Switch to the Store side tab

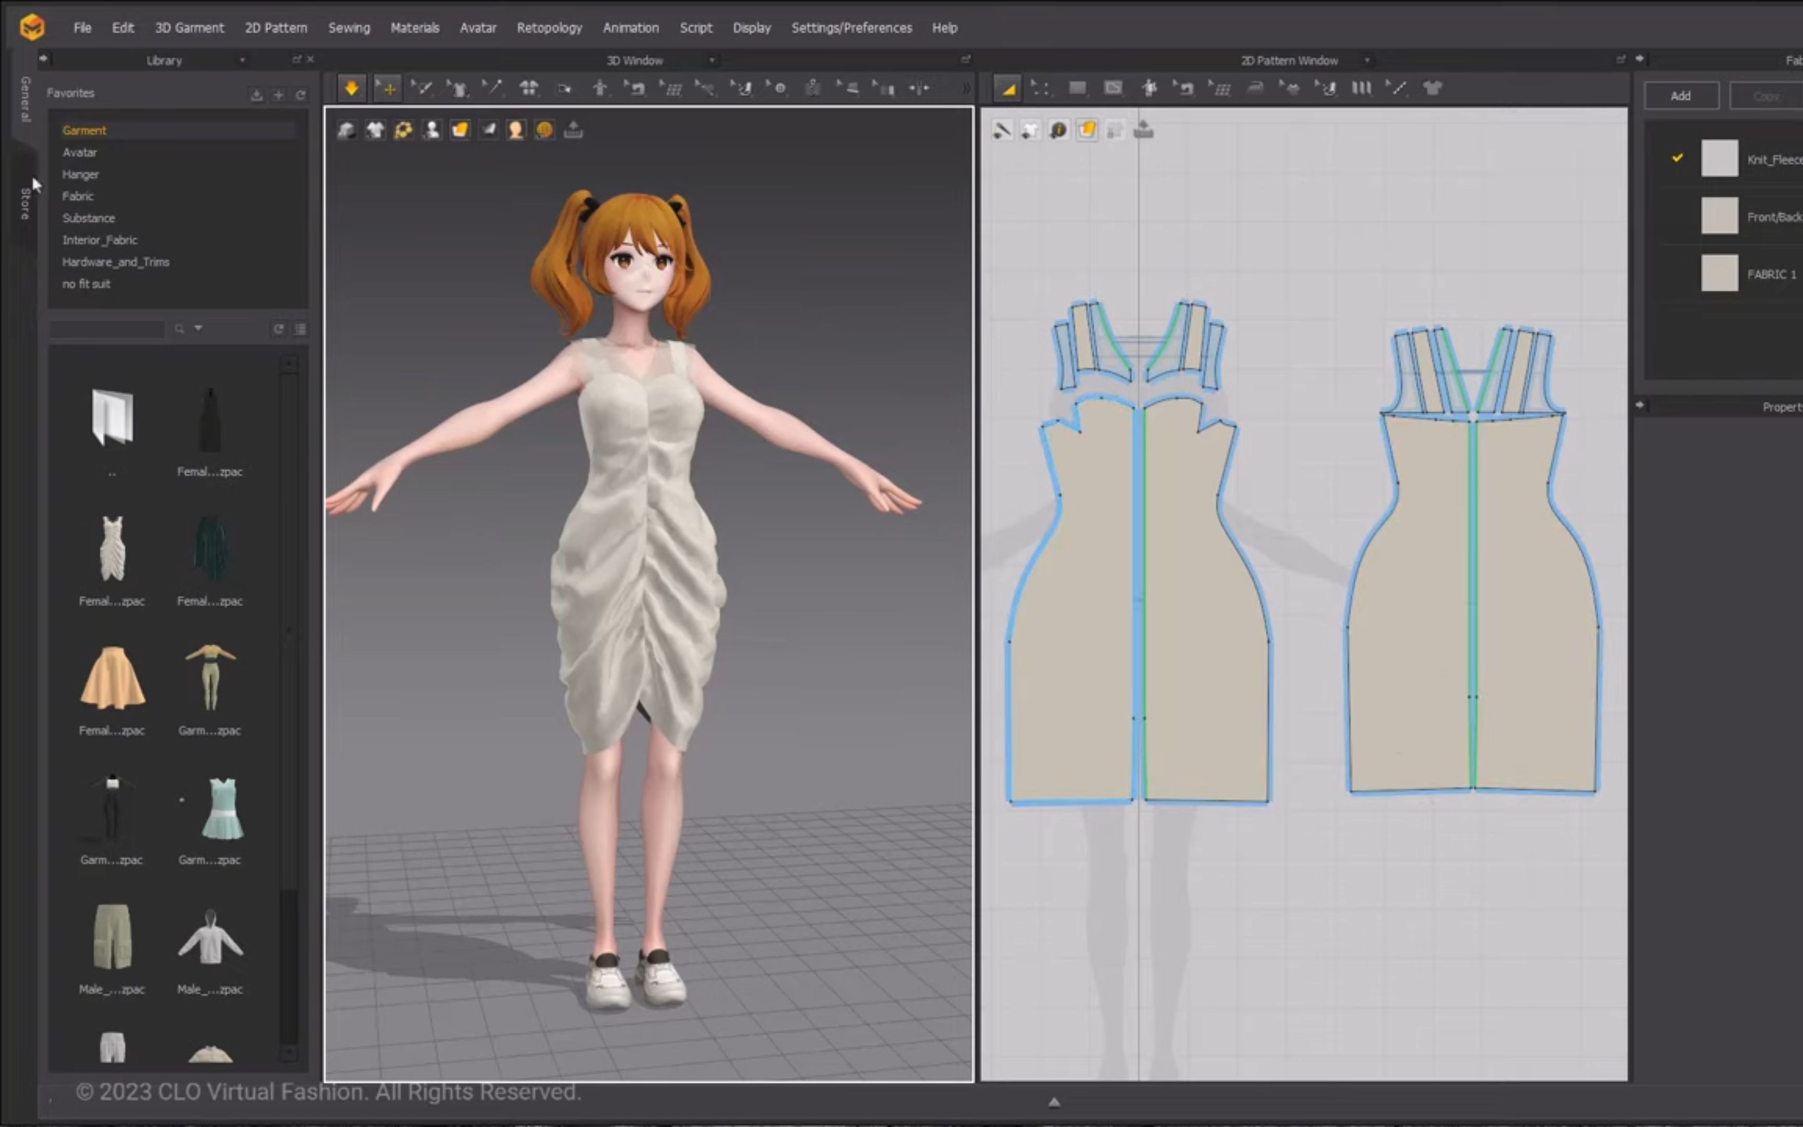[x=25, y=203]
